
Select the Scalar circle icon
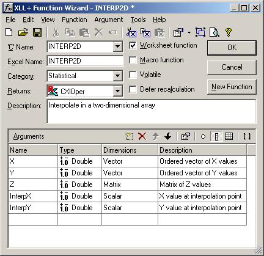[203, 136]
